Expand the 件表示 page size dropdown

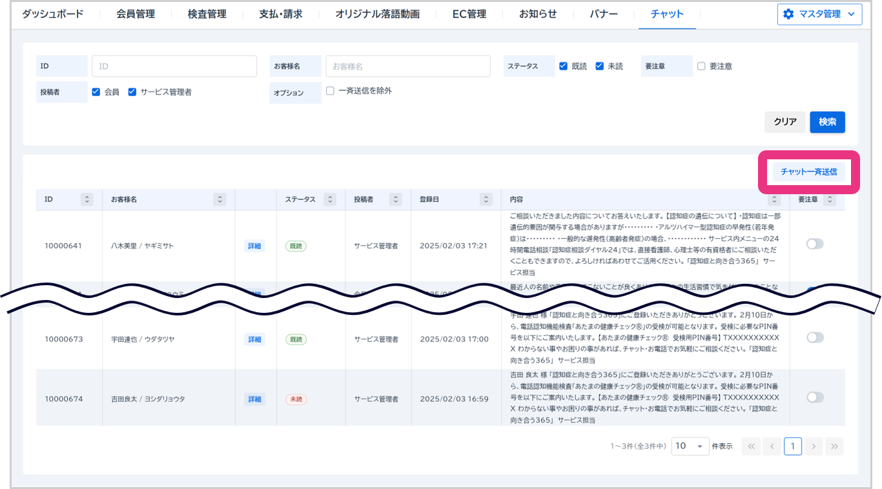click(690, 446)
